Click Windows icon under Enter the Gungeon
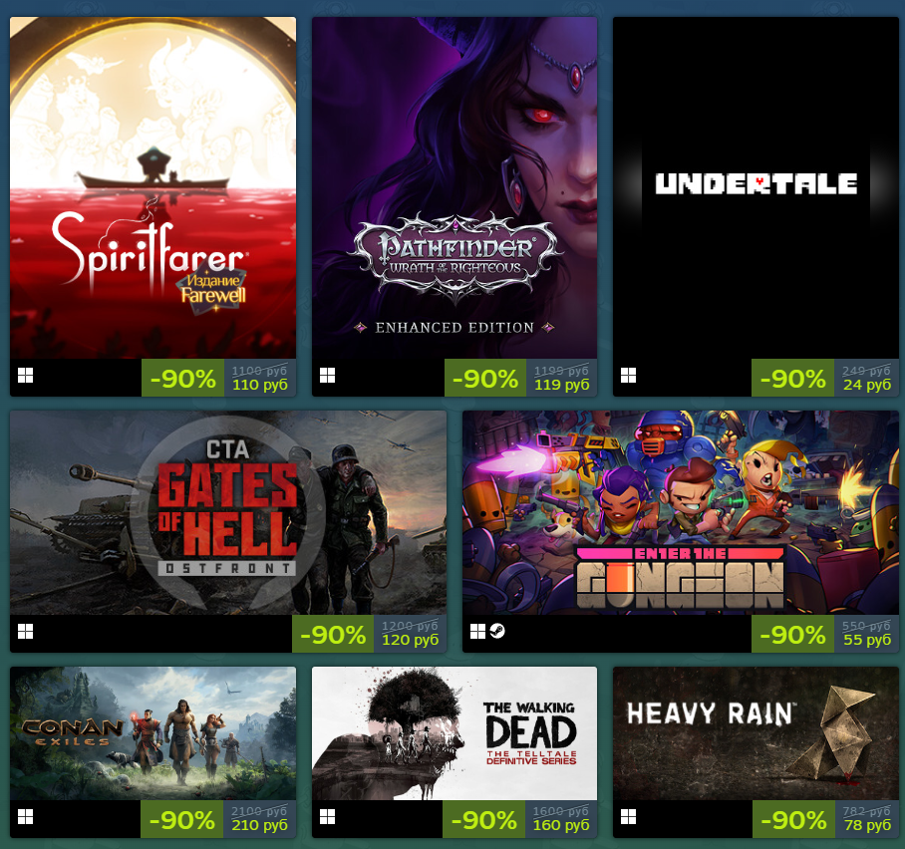 tap(477, 632)
